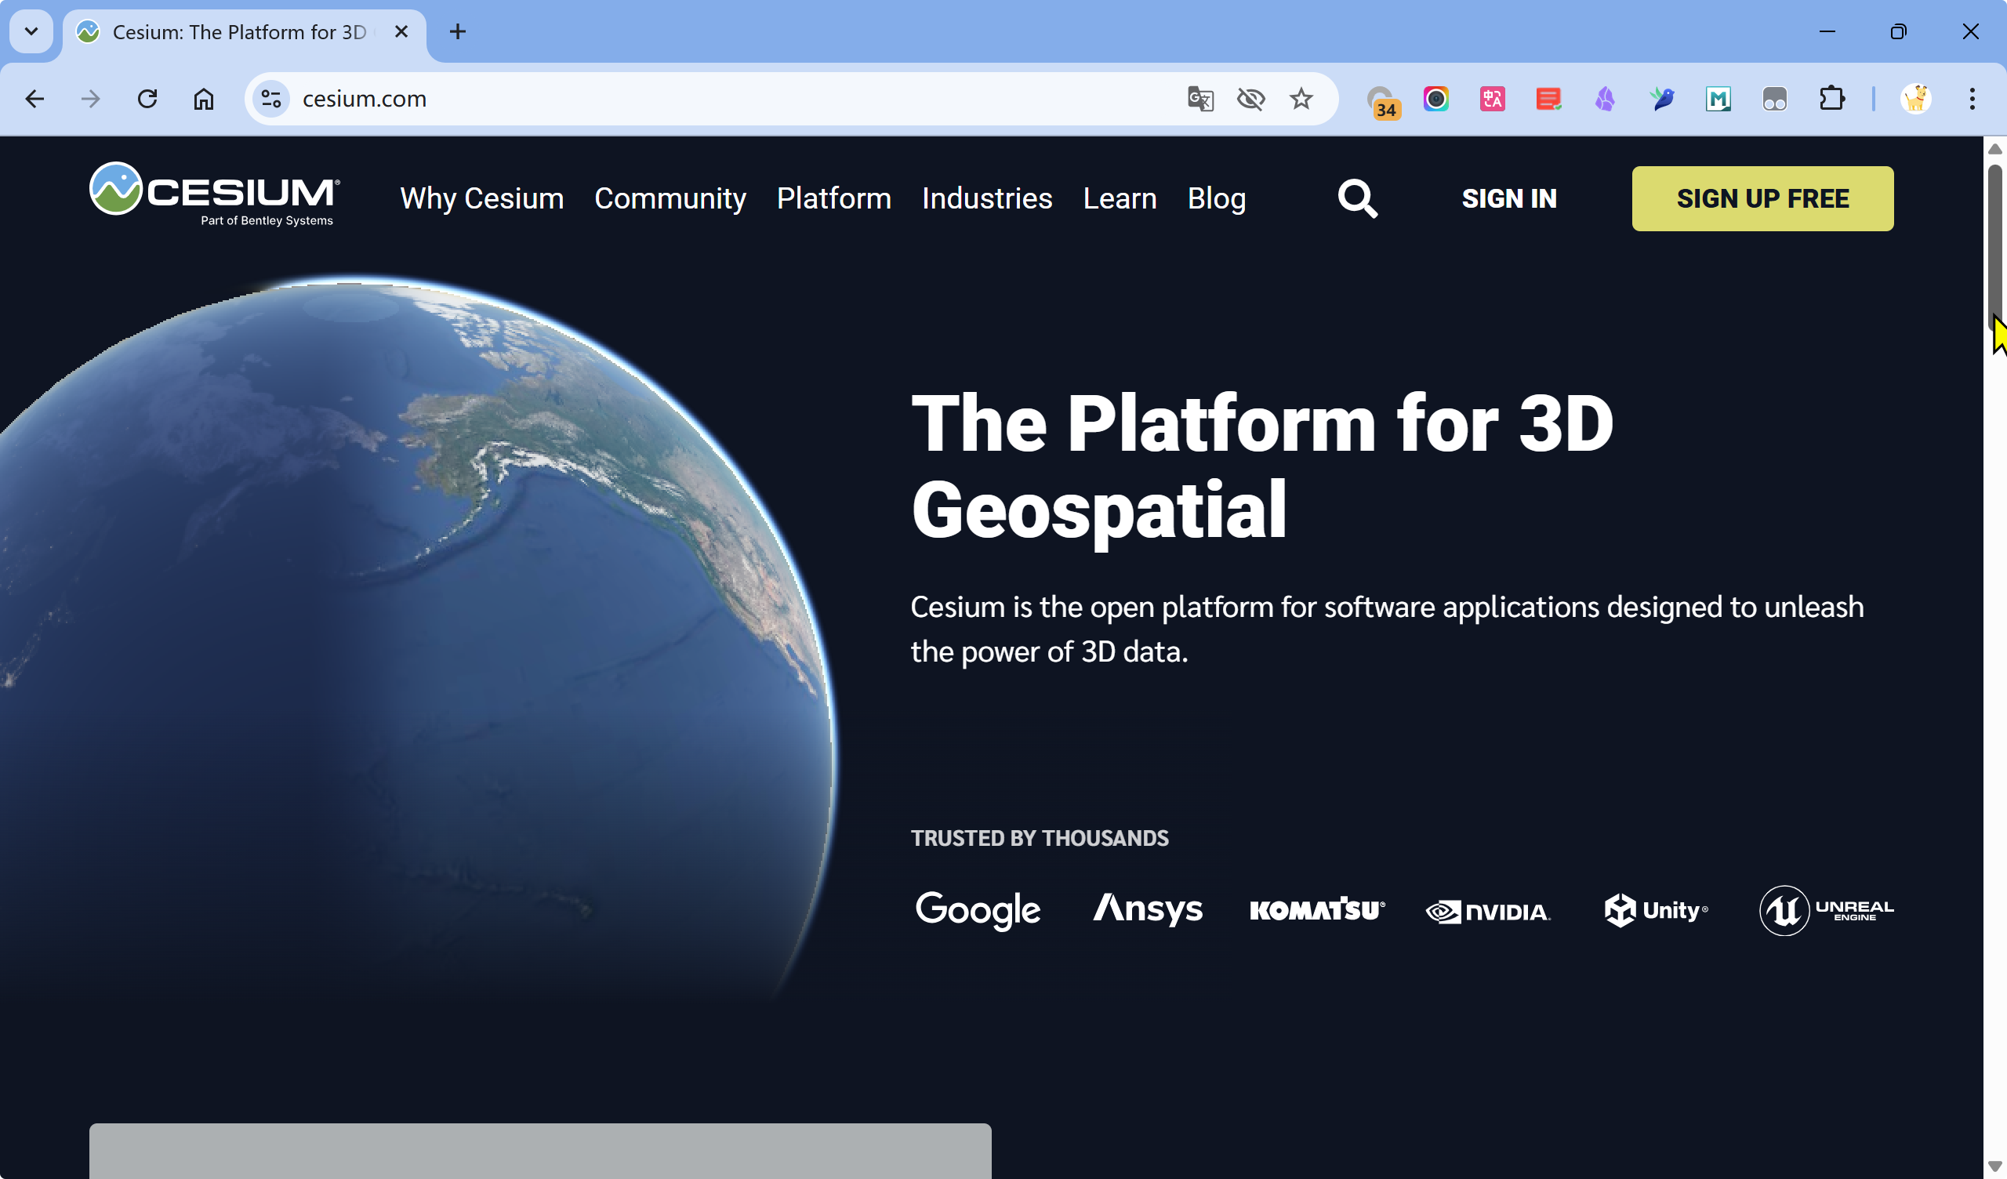Click the Google Translate icon

click(x=1200, y=99)
